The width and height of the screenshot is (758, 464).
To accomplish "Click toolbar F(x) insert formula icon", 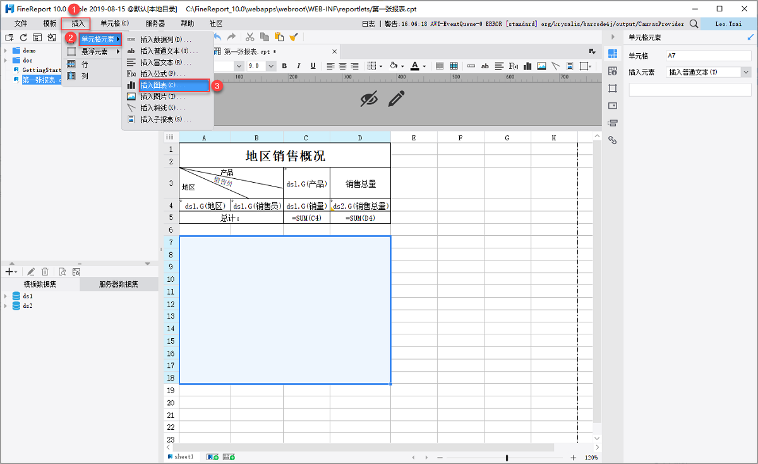I will pyautogui.click(x=514, y=66).
